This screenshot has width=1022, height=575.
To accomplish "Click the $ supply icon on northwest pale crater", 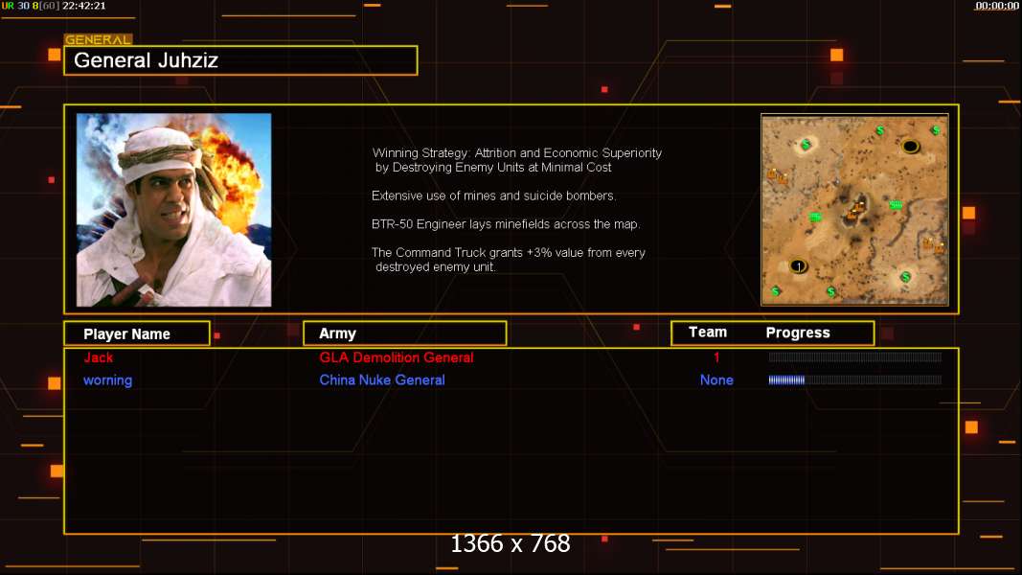I will point(806,145).
